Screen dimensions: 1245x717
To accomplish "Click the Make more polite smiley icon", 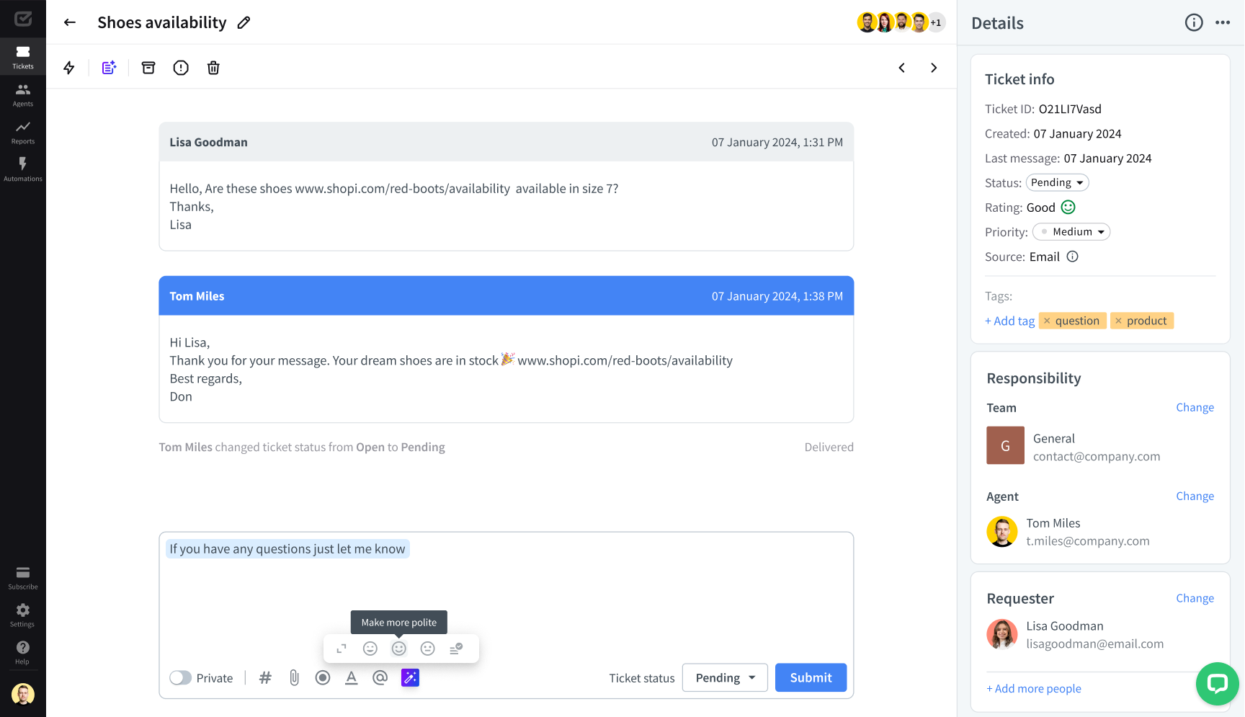I will (398, 649).
